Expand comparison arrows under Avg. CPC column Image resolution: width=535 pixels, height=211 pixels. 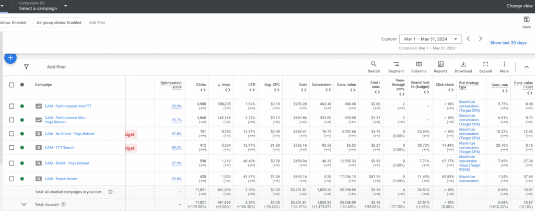click(277, 90)
